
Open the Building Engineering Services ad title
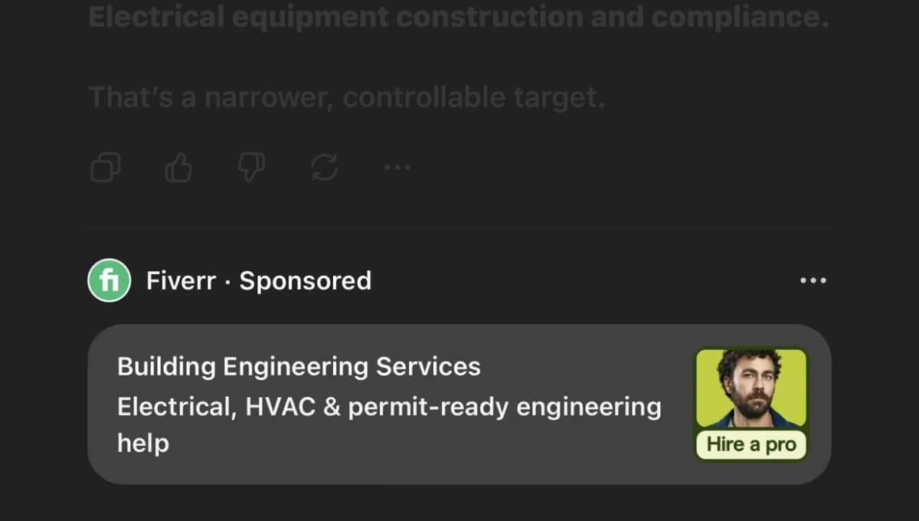coord(299,366)
